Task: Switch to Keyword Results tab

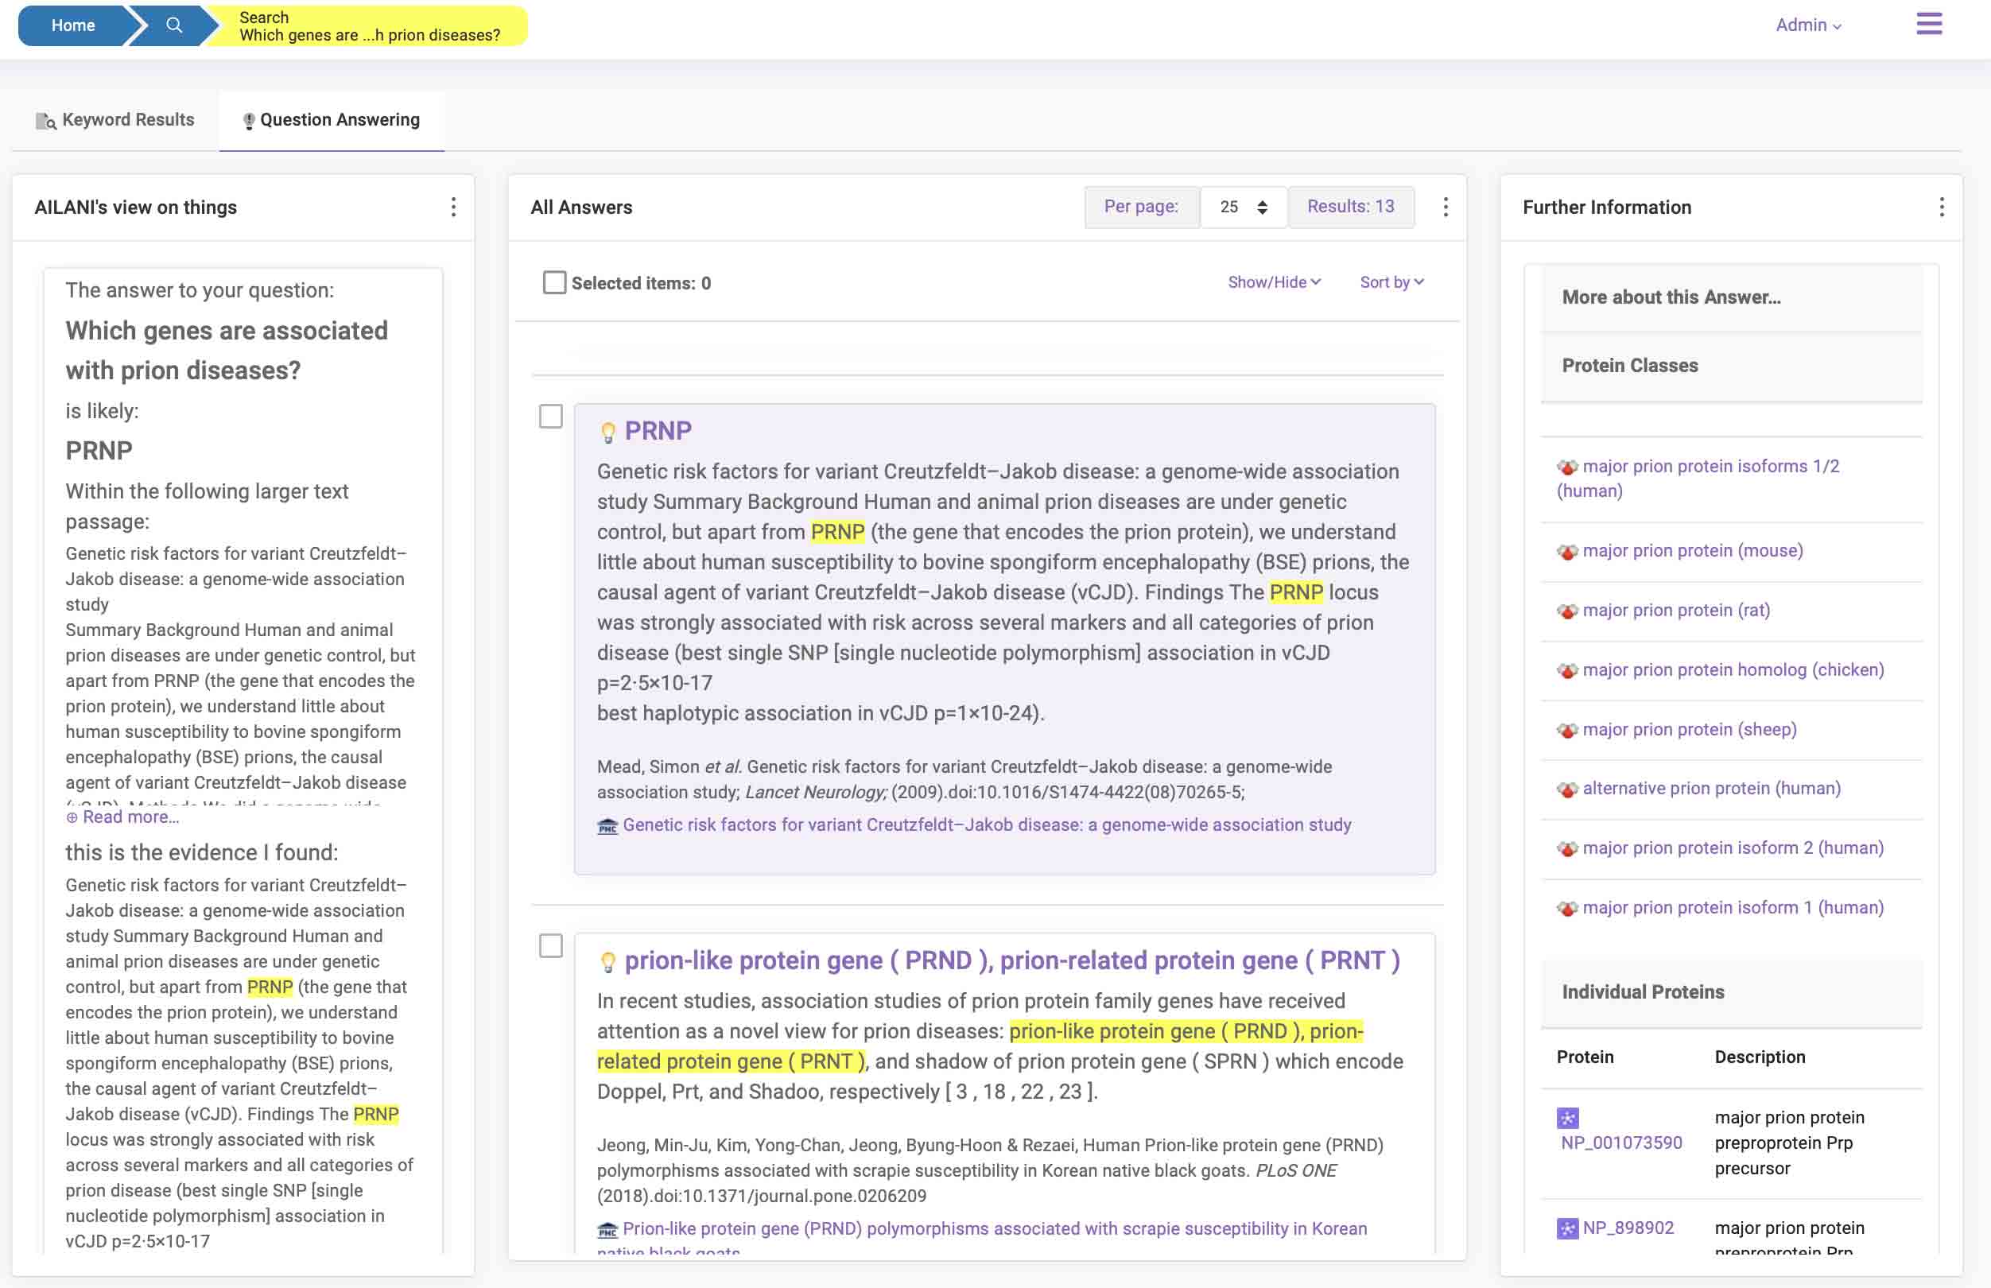Action: pos(115,120)
